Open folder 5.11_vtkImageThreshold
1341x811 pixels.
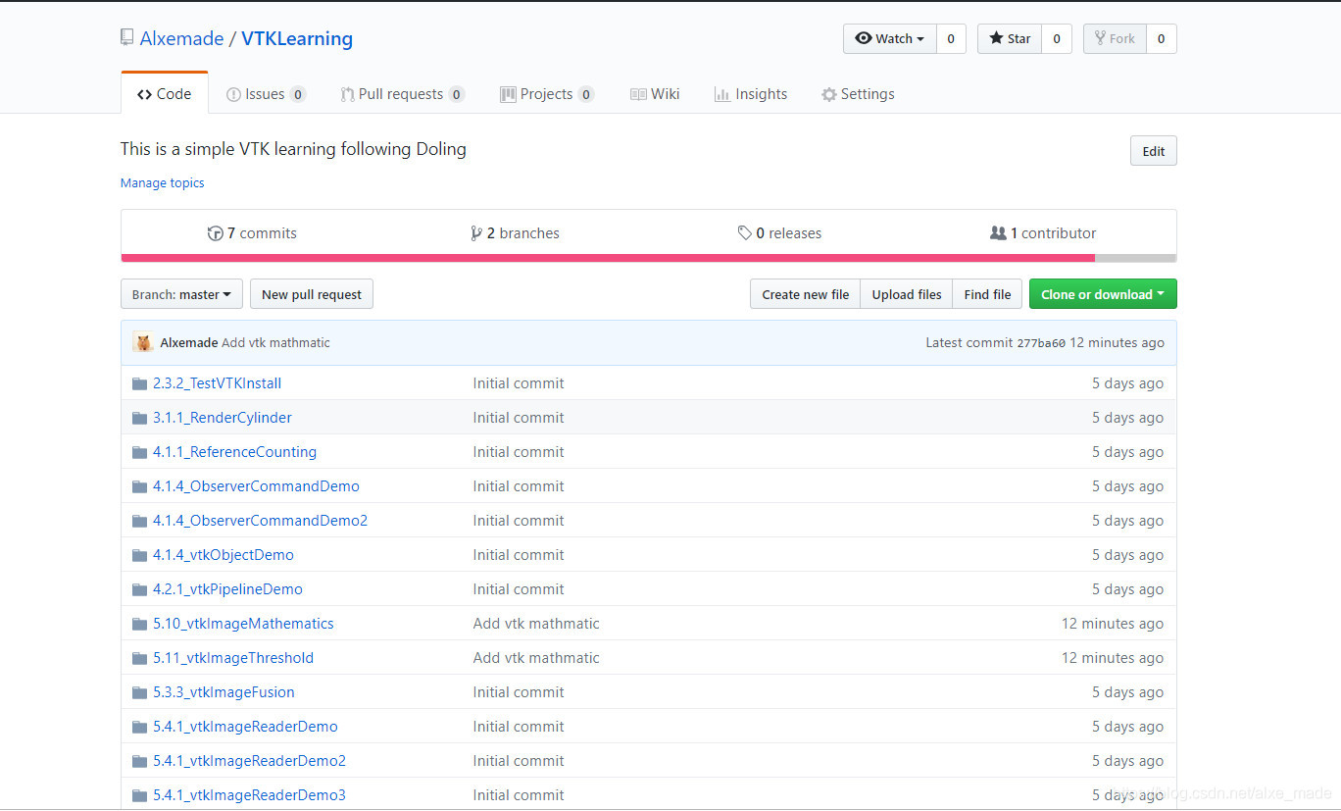point(233,658)
